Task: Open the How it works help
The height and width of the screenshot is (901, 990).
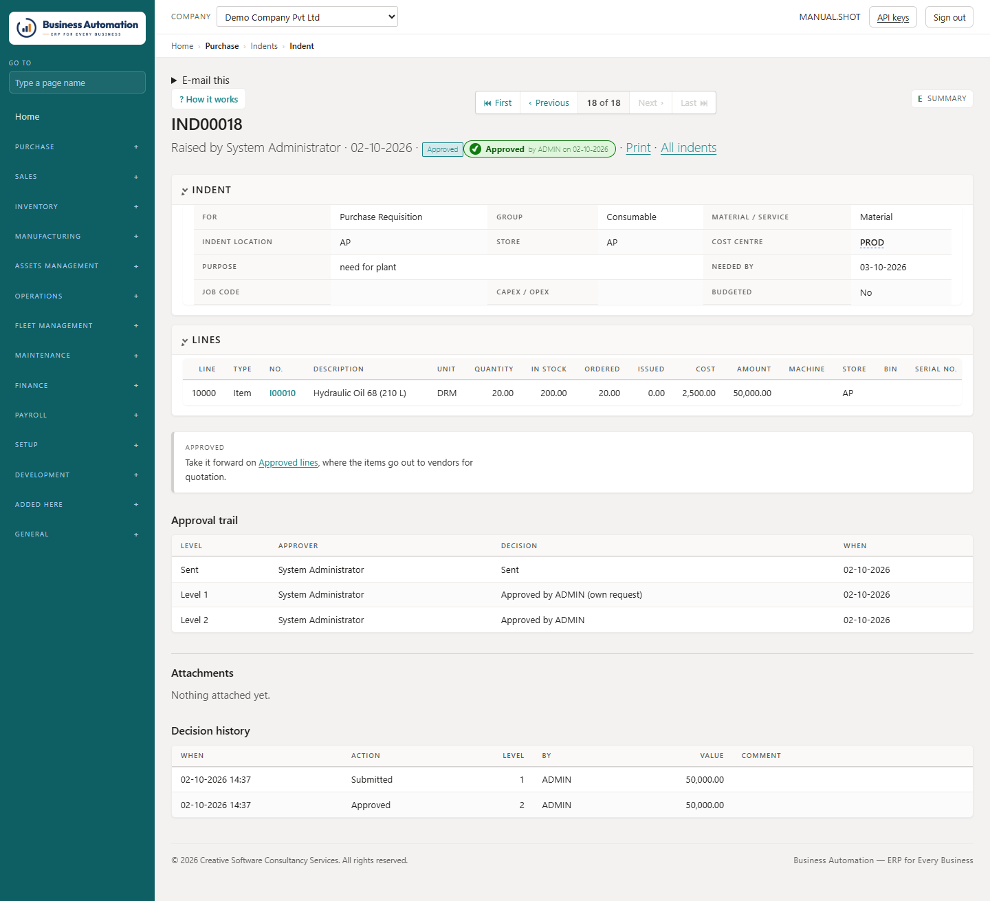Action: 208,99
